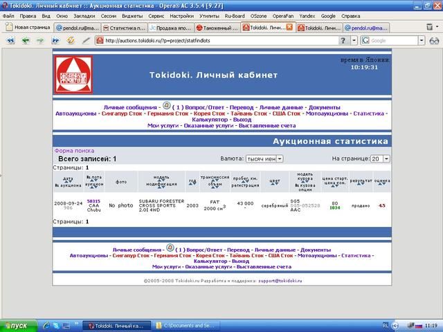Click the glasses icon at the toolbar end
The width and height of the screenshot is (443, 332).
click(434, 41)
